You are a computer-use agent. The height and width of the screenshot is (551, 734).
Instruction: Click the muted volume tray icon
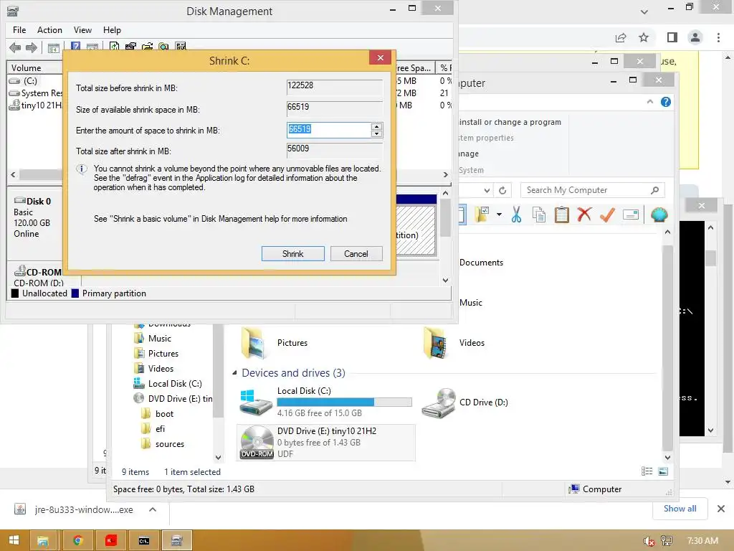click(x=649, y=541)
